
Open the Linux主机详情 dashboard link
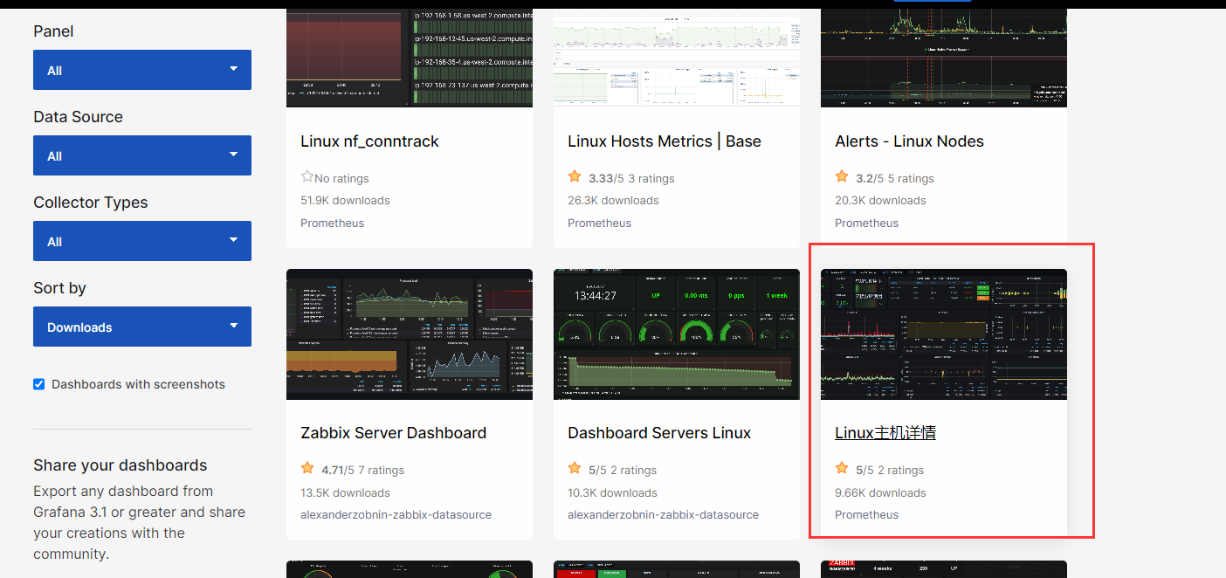tap(885, 433)
